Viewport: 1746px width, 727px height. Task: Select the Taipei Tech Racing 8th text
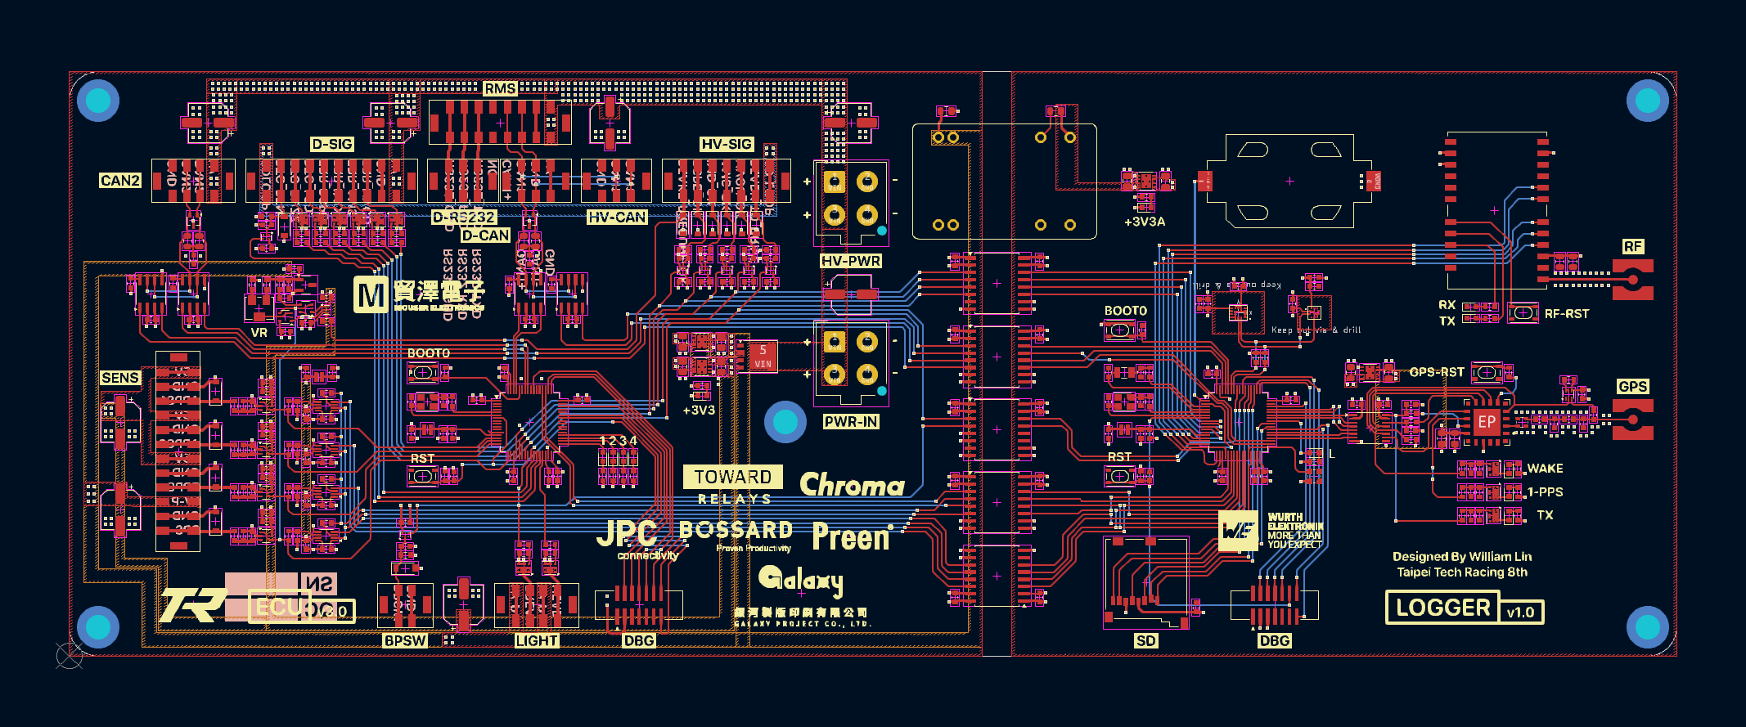pyautogui.click(x=1462, y=572)
